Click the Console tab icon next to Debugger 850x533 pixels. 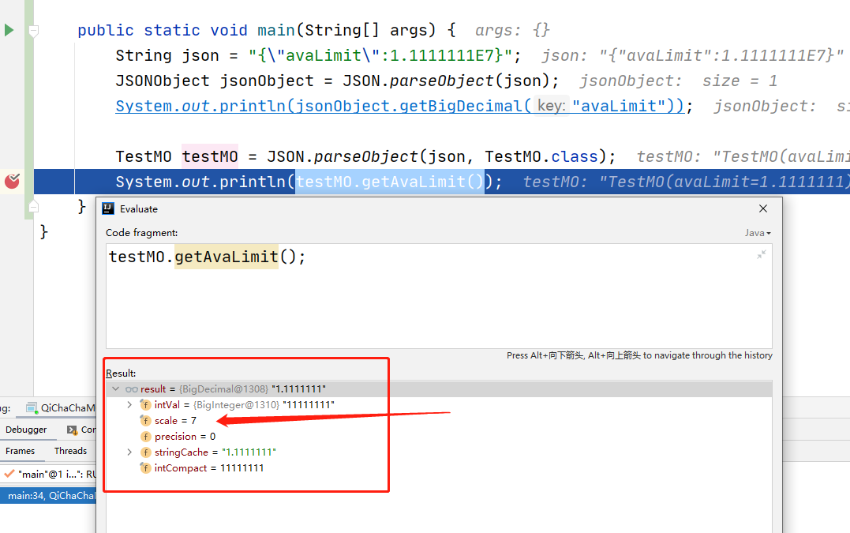pyautogui.click(x=72, y=430)
